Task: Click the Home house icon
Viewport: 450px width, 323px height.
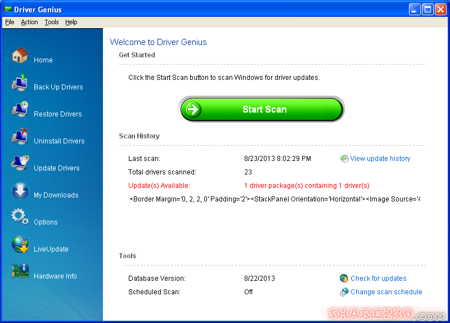Action: [20, 55]
